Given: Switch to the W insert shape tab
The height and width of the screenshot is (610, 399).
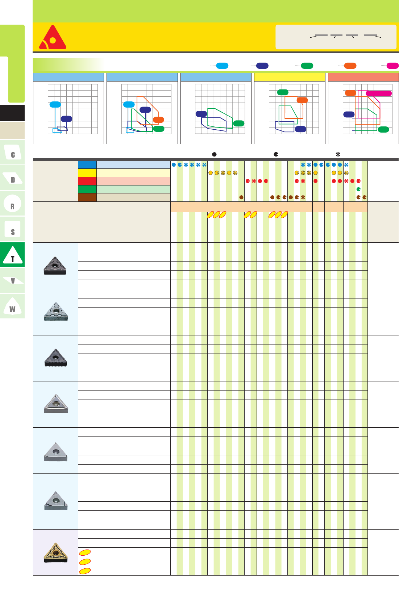Looking at the screenshot, I should coord(12,306).
